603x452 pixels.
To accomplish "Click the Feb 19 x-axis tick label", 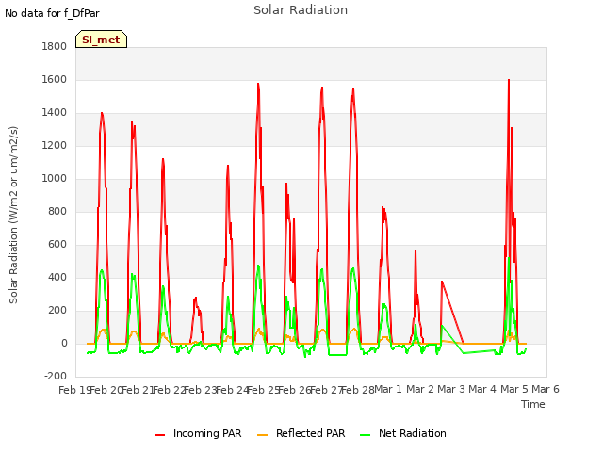I will 74,390.
